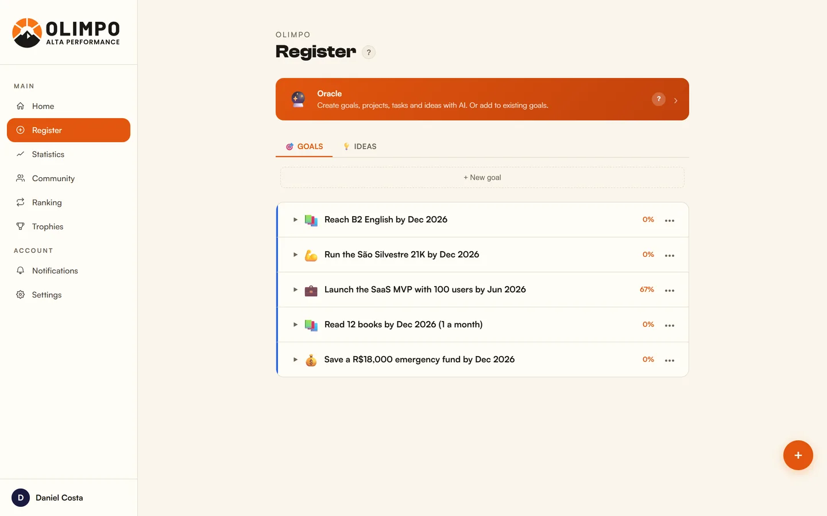
Task: Expand the Read 12 books goal
Action: pos(295,325)
